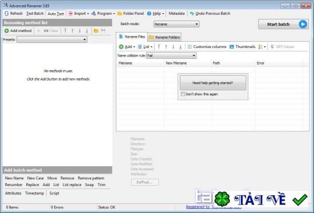Click the ExifTool button

click(145, 182)
